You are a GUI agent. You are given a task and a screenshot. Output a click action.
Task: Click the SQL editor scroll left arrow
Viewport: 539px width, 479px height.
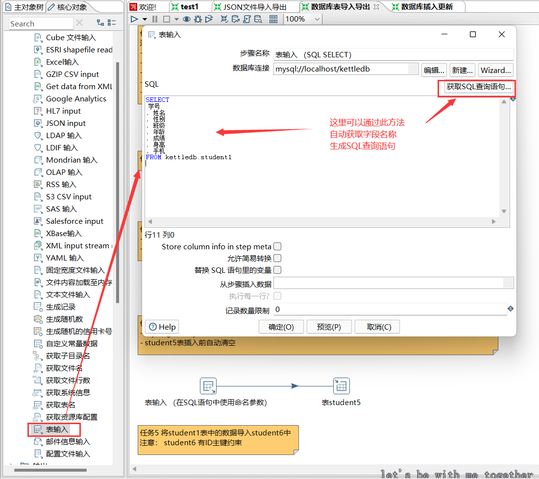click(150, 222)
